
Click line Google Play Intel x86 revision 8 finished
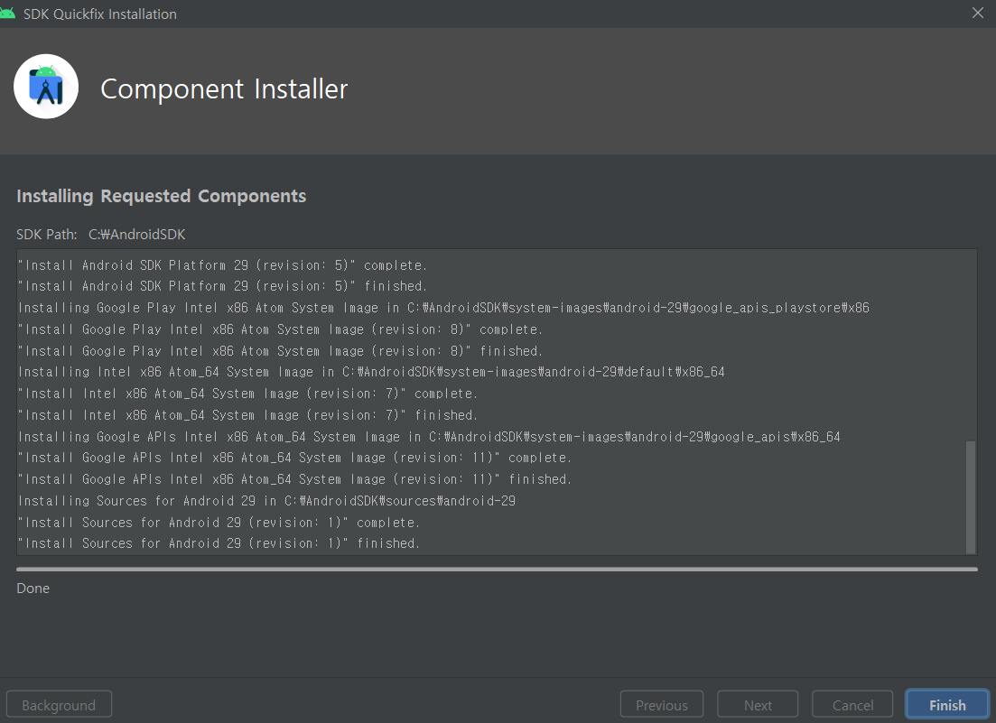click(x=280, y=351)
